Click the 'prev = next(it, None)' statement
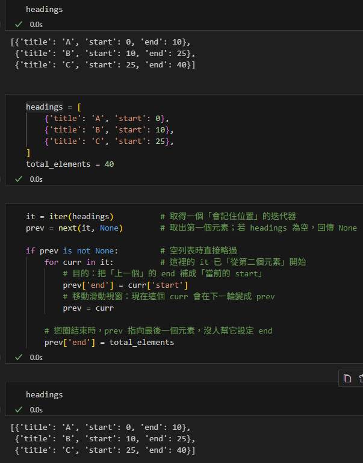The width and height of the screenshot is (363, 463). (x=72, y=228)
